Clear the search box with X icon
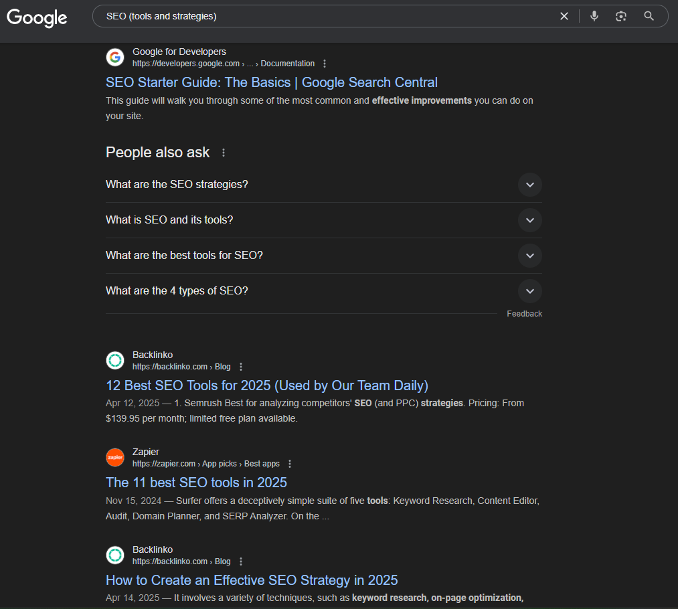Screen dimensions: 678x609 tap(564, 16)
